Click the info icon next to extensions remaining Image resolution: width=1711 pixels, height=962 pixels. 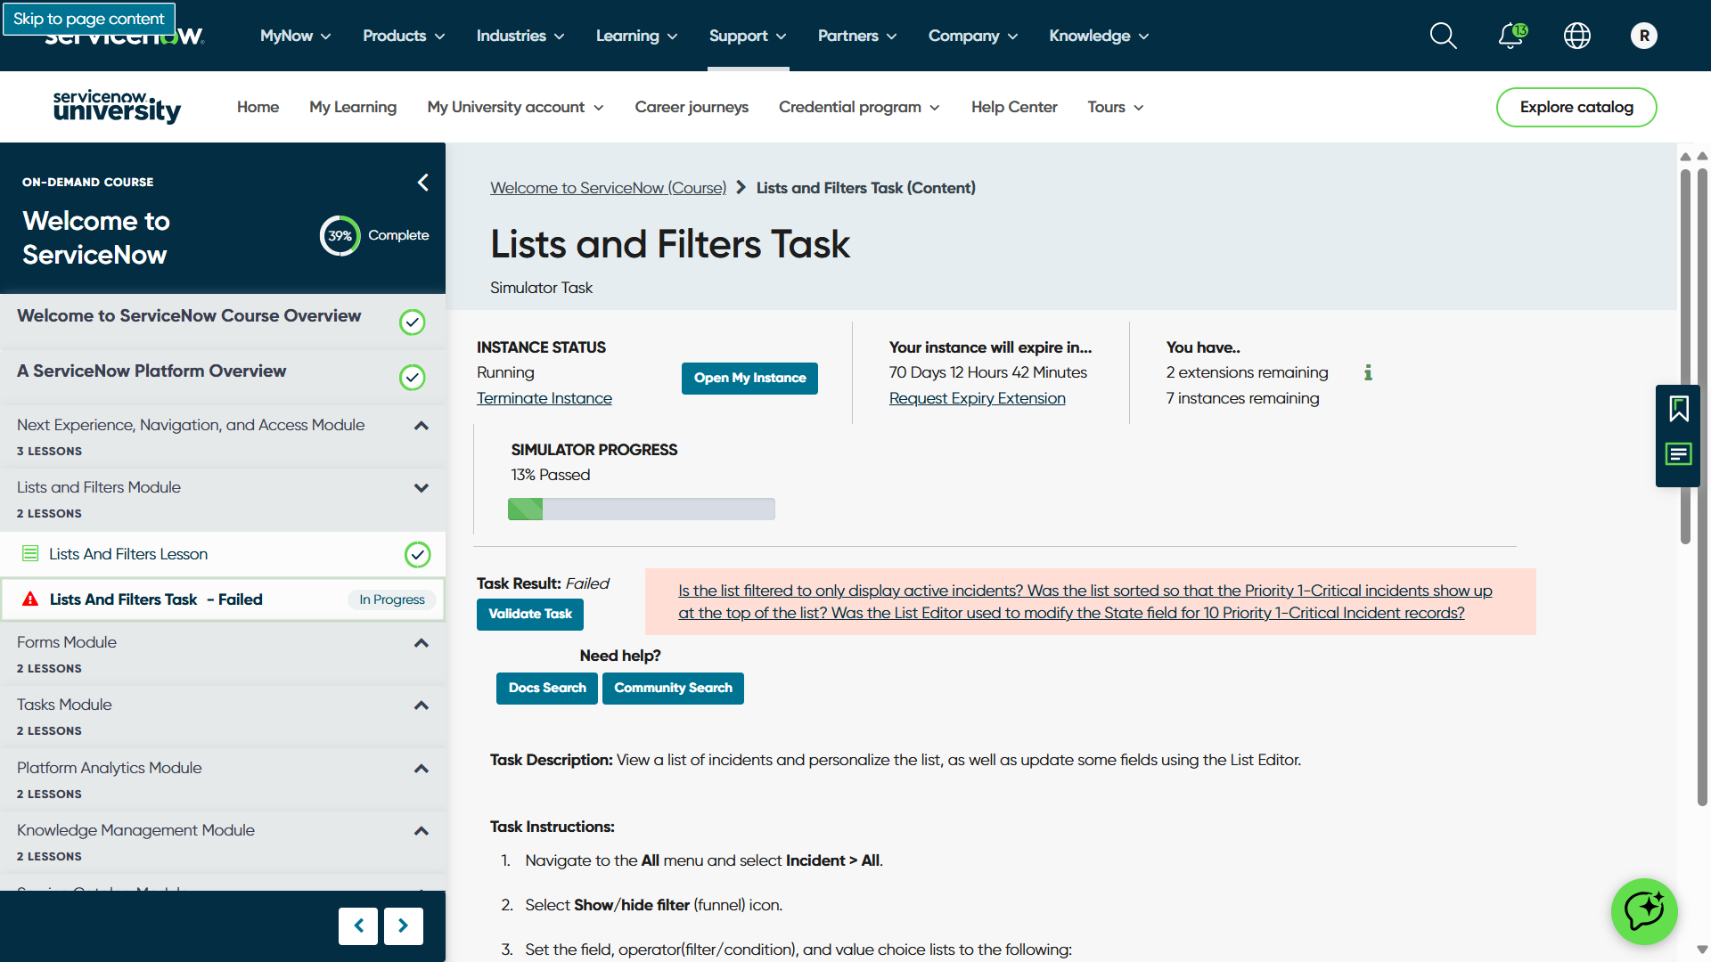point(1369,373)
